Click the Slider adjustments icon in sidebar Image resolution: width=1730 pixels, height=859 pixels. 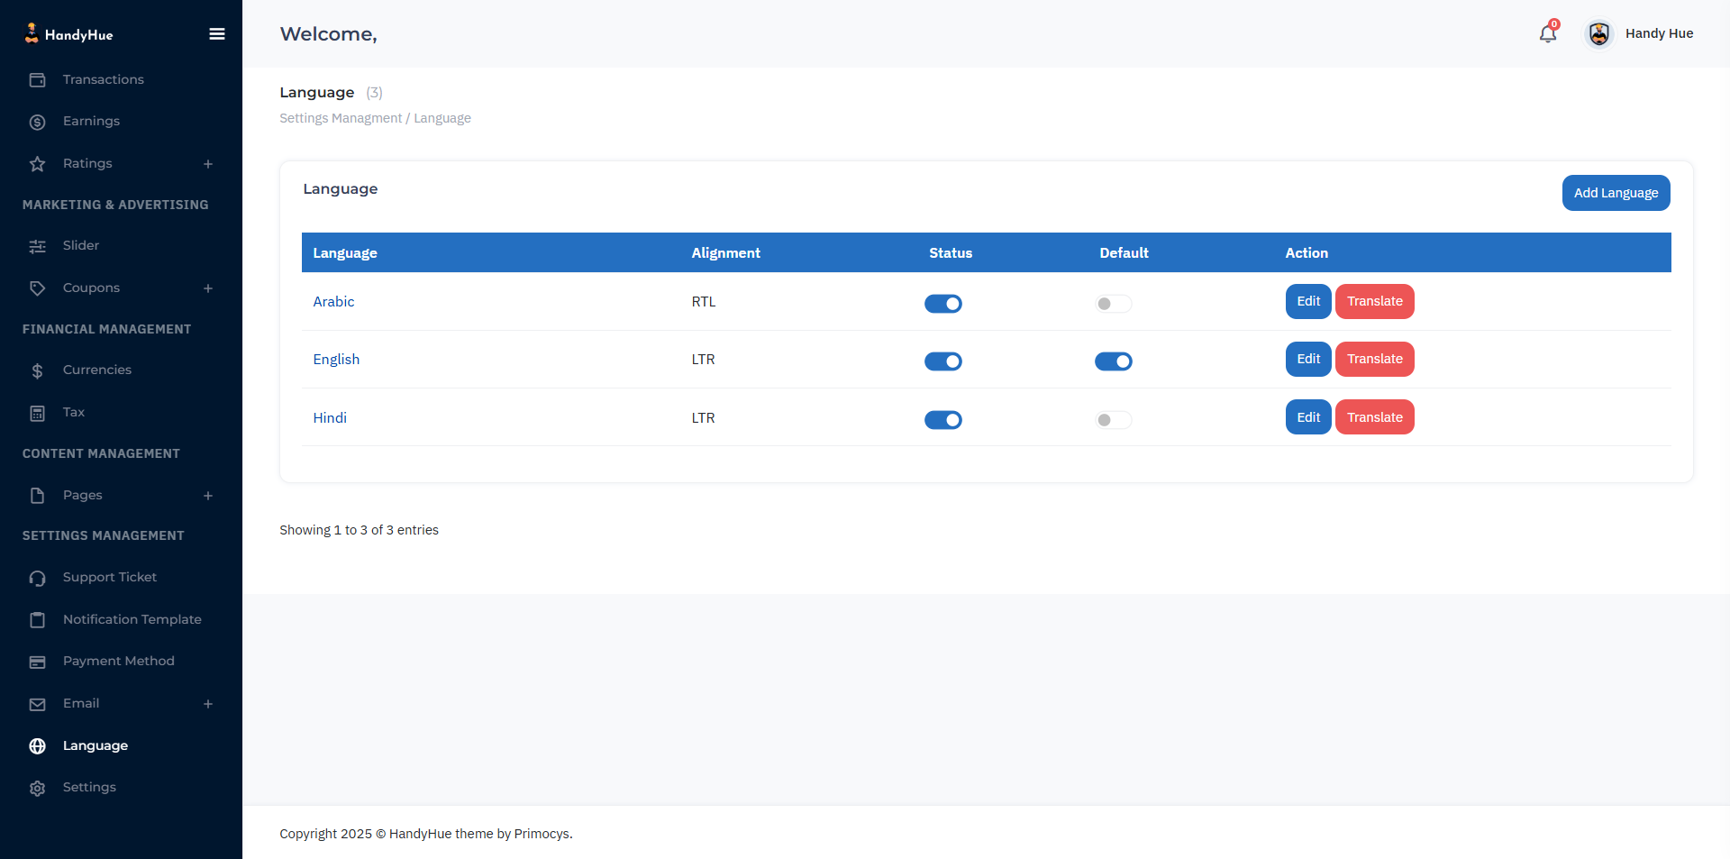tap(37, 246)
